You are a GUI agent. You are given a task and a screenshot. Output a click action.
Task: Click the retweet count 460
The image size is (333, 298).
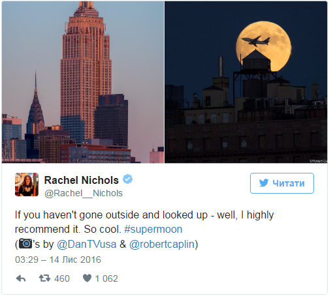click(62, 278)
